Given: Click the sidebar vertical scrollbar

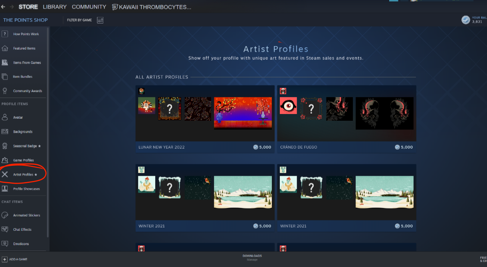Looking at the screenshot, I should click(x=48, y=132).
